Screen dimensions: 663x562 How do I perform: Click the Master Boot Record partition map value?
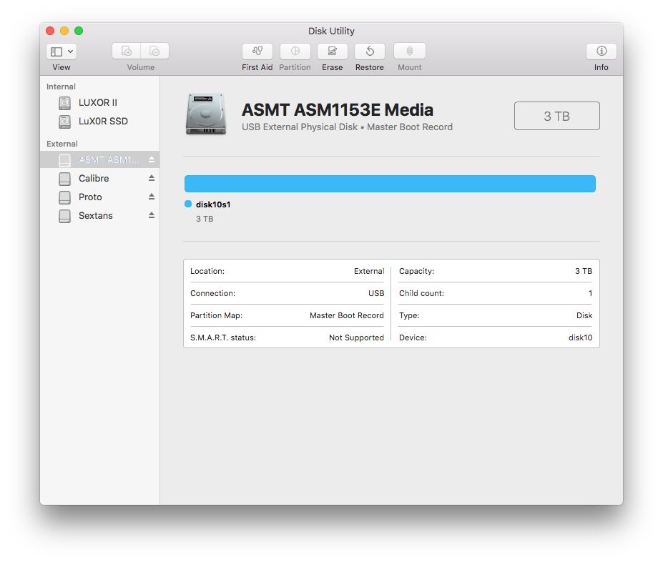tap(347, 315)
